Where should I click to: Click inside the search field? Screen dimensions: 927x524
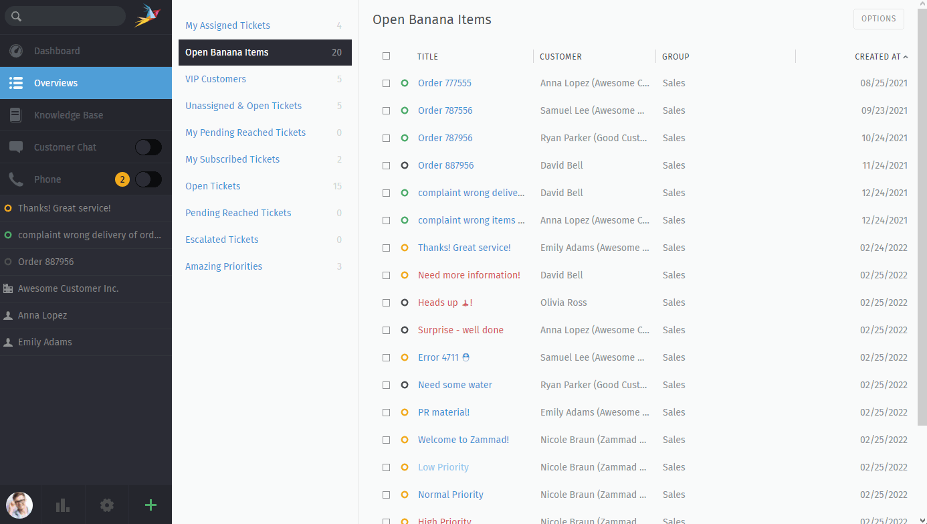tap(67, 15)
